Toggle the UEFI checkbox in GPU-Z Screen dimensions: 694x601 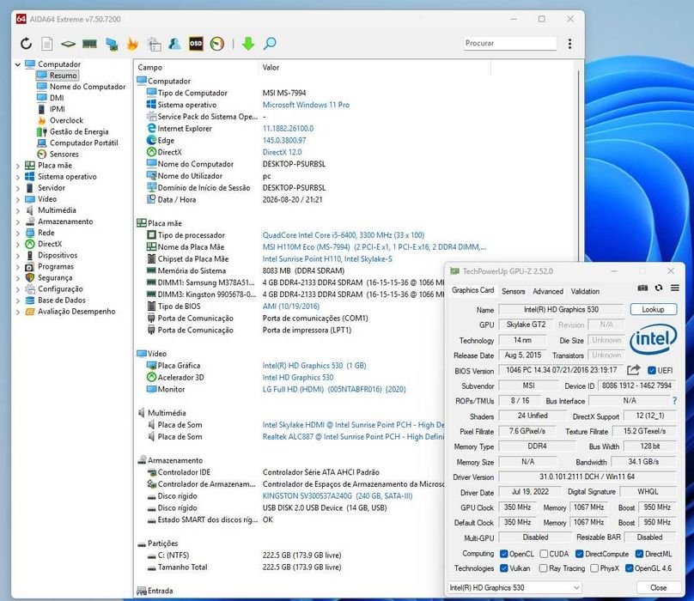(652, 370)
